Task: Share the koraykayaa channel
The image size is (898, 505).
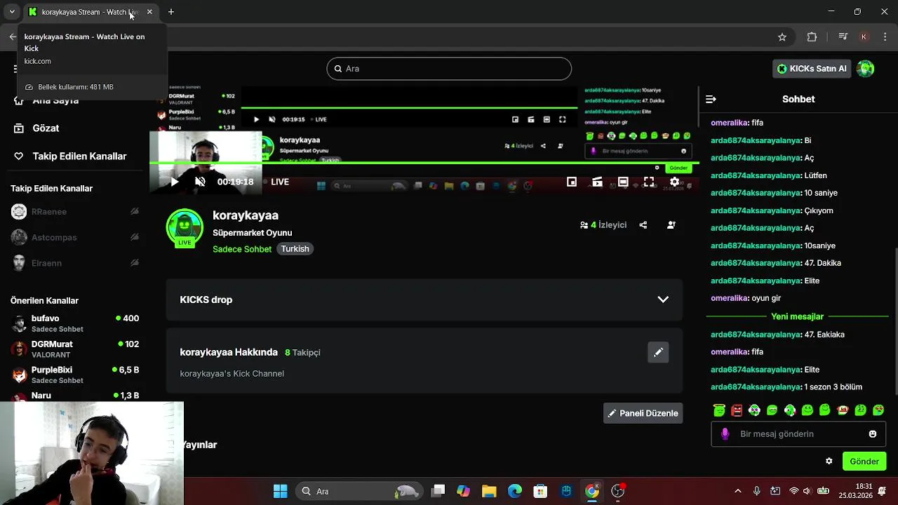Action: click(x=643, y=225)
